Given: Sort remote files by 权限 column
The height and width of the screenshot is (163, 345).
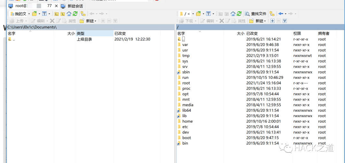Looking at the screenshot, I should pyautogui.click(x=297, y=33).
